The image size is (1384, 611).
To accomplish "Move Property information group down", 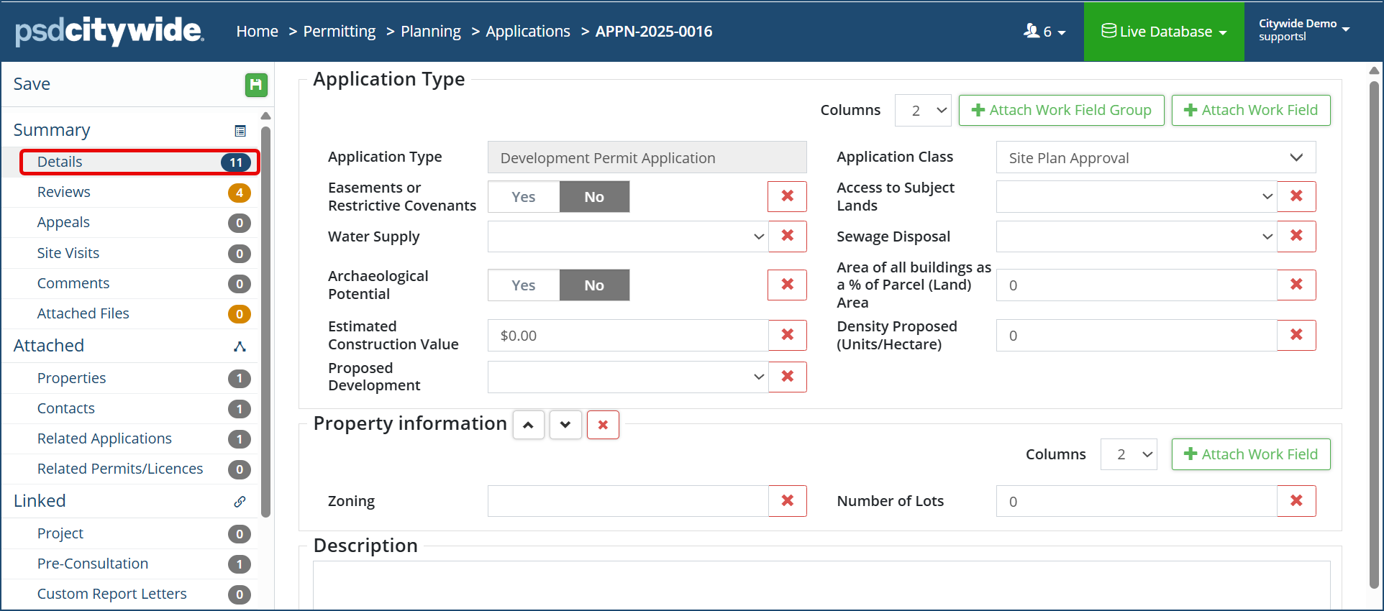I will point(565,425).
